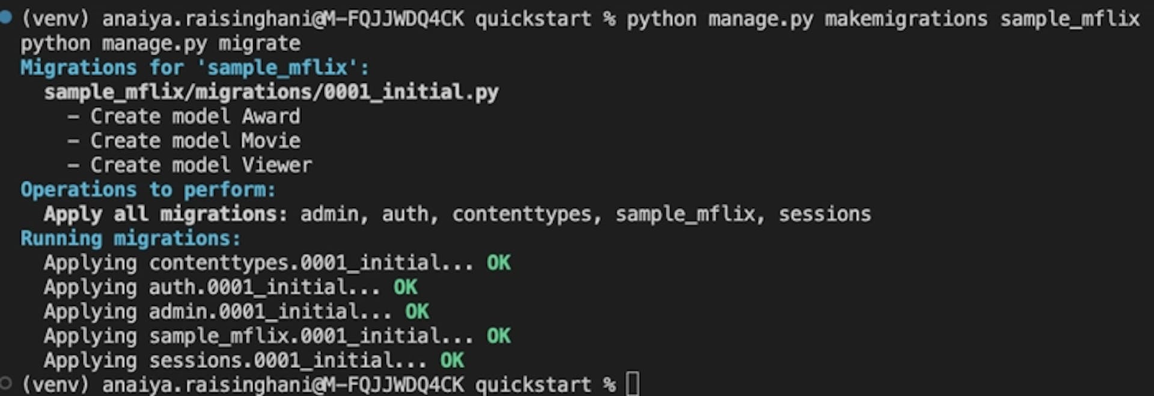Click the "Create model Movie" line
This screenshot has height=396, width=1154.
[x=195, y=141]
